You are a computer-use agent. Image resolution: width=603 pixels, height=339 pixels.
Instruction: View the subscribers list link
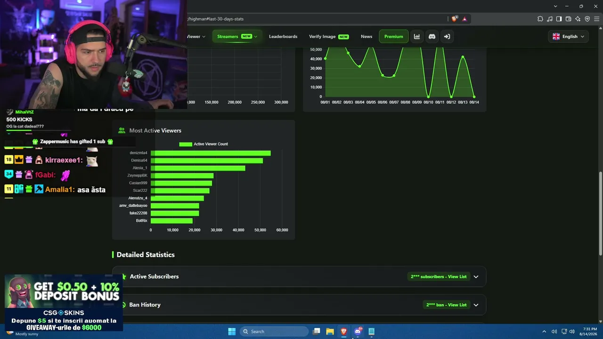[439, 276]
